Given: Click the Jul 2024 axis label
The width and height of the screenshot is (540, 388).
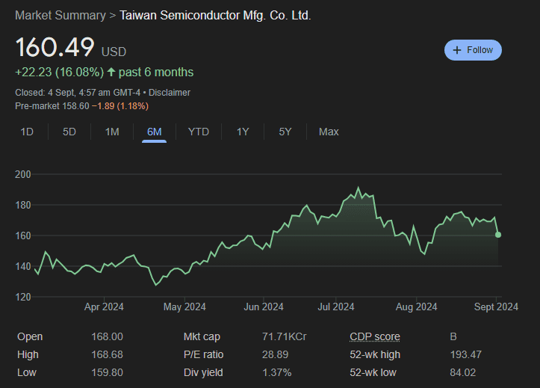Looking at the screenshot, I should [x=336, y=307].
